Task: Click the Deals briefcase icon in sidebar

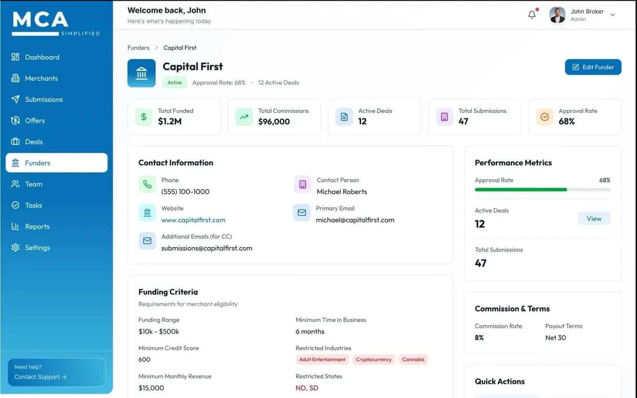Action: pos(15,142)
